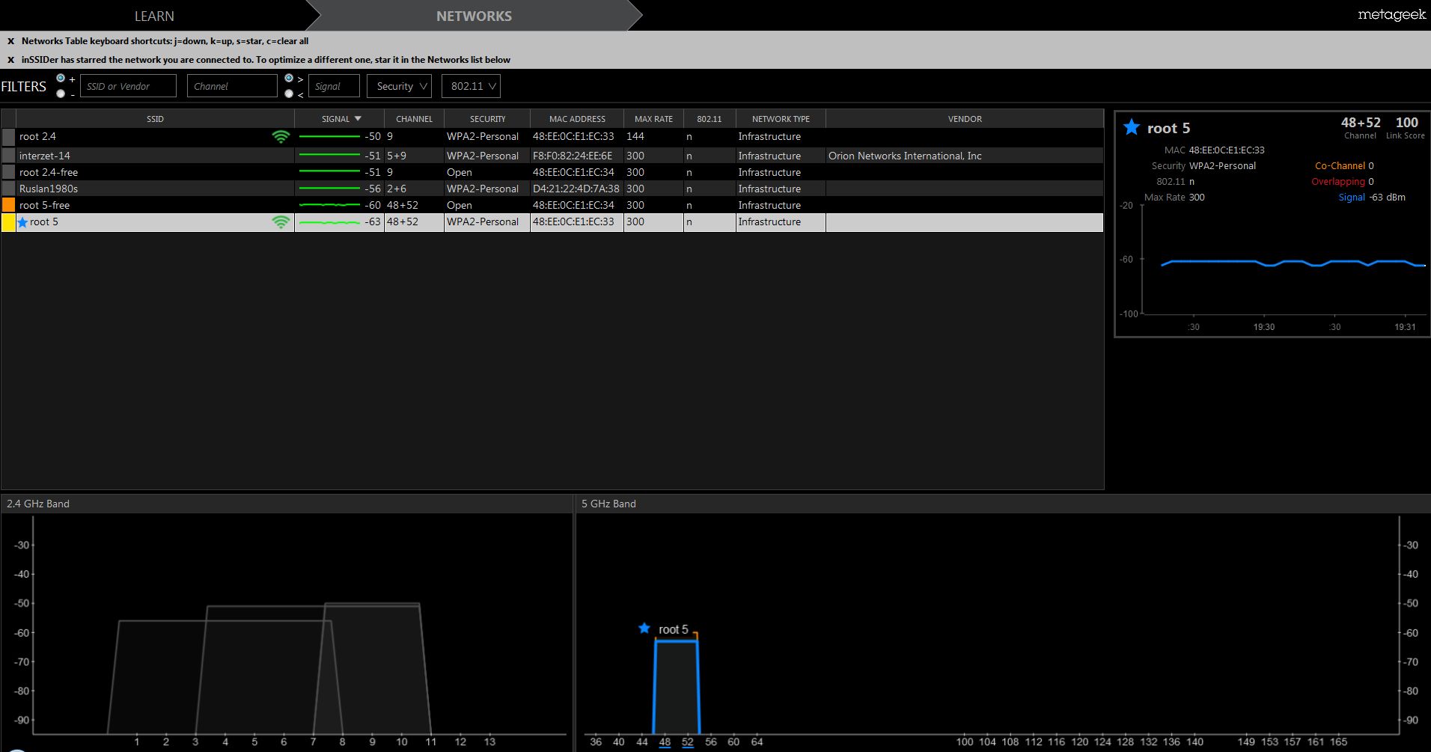The image size is (1431, 752).
Task: Toggle sort order on the SIGNAL column
Action: pyautogui.click(x=340, y=119)
